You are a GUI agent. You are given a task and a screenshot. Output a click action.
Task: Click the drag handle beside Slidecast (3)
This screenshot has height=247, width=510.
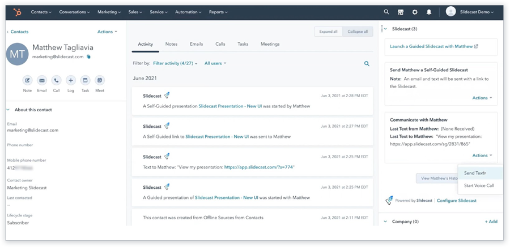click(x=381, y=29)
